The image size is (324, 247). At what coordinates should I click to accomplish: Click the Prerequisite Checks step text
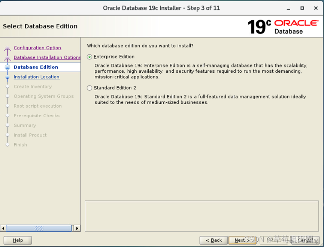(37, 116)
